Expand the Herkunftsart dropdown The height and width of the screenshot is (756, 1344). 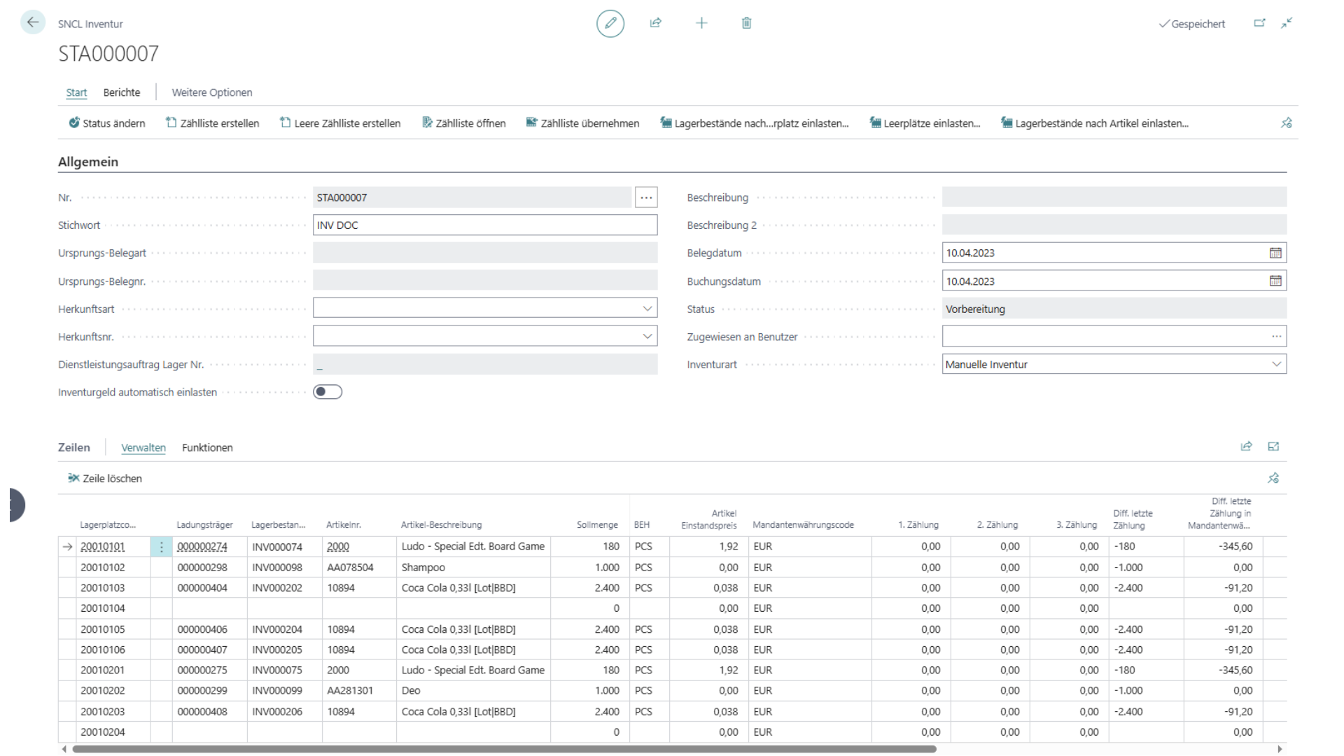647,308
